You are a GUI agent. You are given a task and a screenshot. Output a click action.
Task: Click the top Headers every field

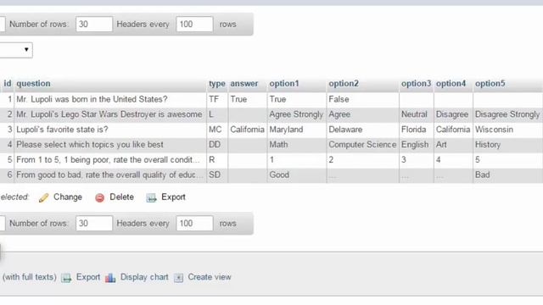coord(194,25)
